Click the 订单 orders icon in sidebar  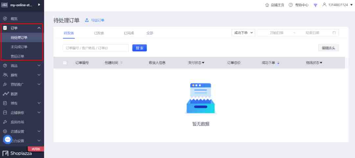coord(5,28)
